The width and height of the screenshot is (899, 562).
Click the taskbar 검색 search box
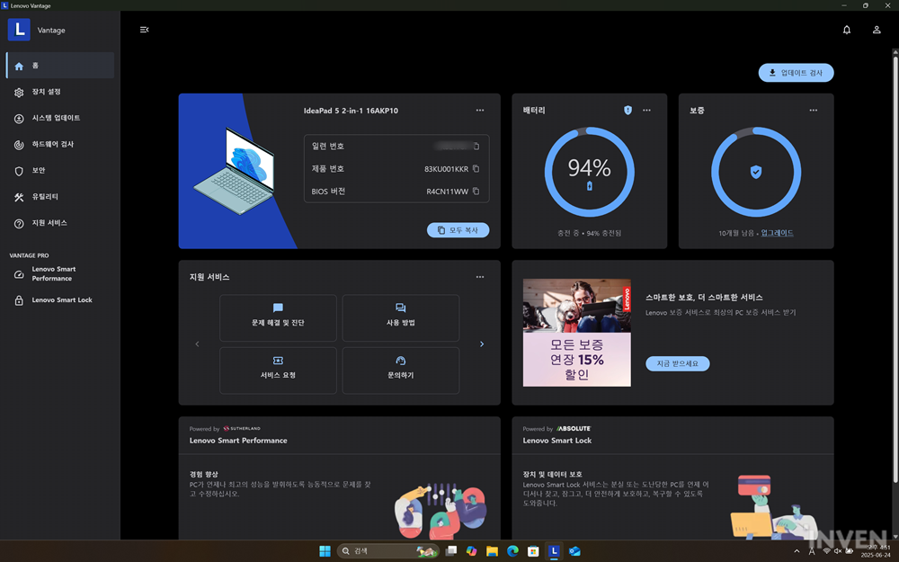[387, 551]
